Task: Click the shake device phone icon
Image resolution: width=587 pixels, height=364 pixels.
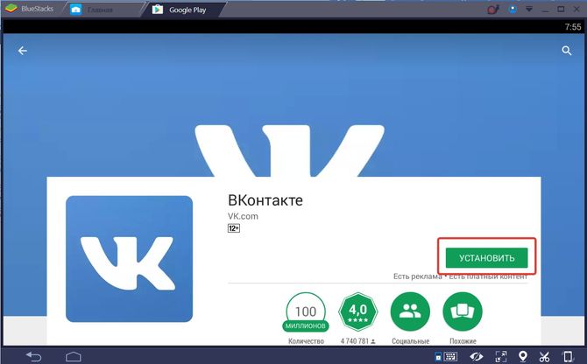Action: coord(568,356)
